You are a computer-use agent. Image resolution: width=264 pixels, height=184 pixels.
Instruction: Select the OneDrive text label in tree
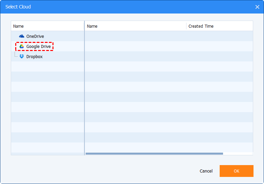(35, 36)
